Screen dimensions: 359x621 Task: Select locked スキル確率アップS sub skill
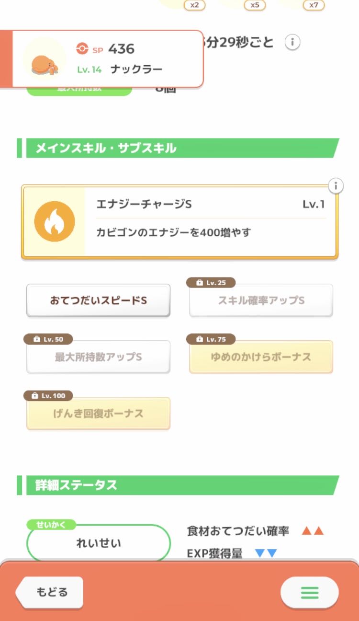(261, 300)
